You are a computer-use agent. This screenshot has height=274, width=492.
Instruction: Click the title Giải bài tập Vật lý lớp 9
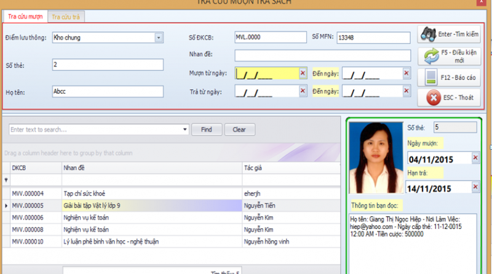[92, 206]
